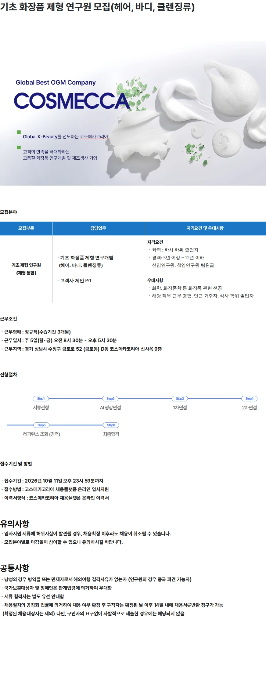Click the 'Global K-Beauty를 선도하는 코스메카코리아' line
This screenshot has height=677, width=266.
pyautogui.click(x=66, y=136)
